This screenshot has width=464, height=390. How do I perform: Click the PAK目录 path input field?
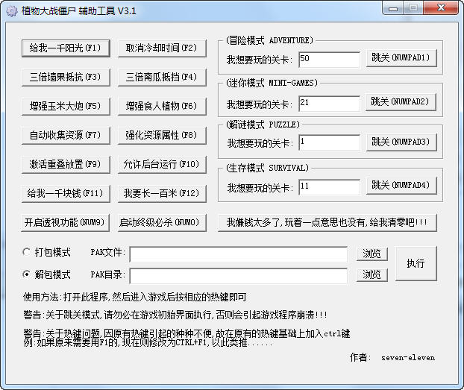pyautogui.click(x=238, y=276)
